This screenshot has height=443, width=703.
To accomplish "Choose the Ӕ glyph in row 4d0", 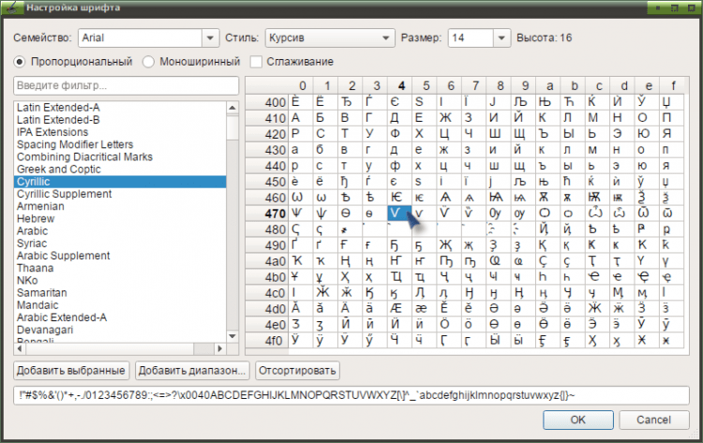I will click(396, 308).
